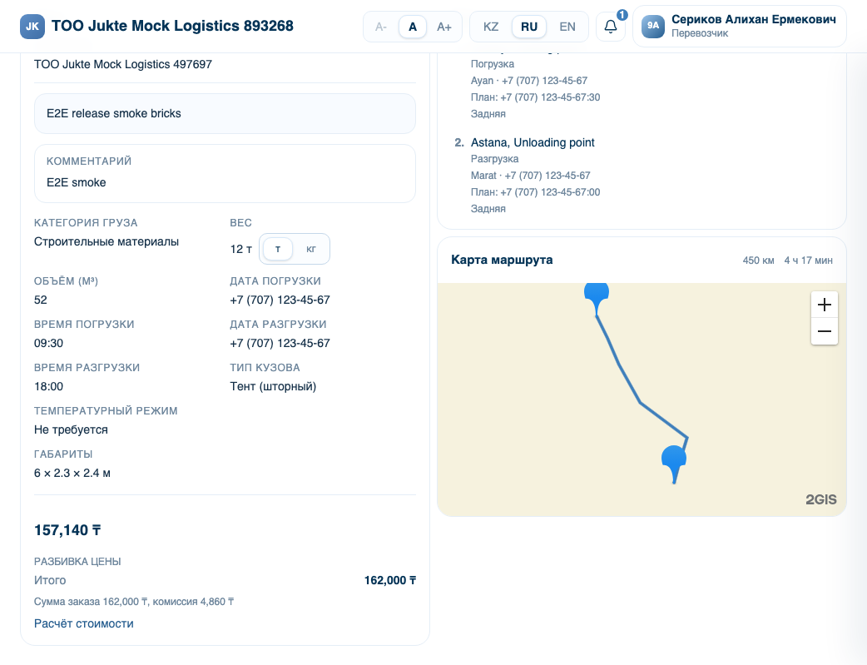Increase font size with A+ button
This screenshot has height=665, width=867.
point(444,27)
